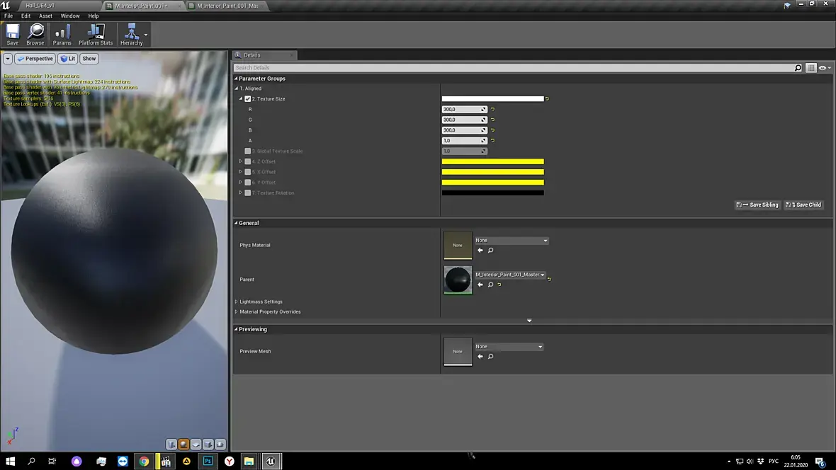
Task: Reset the G value to default
Action: pos(492,120)
